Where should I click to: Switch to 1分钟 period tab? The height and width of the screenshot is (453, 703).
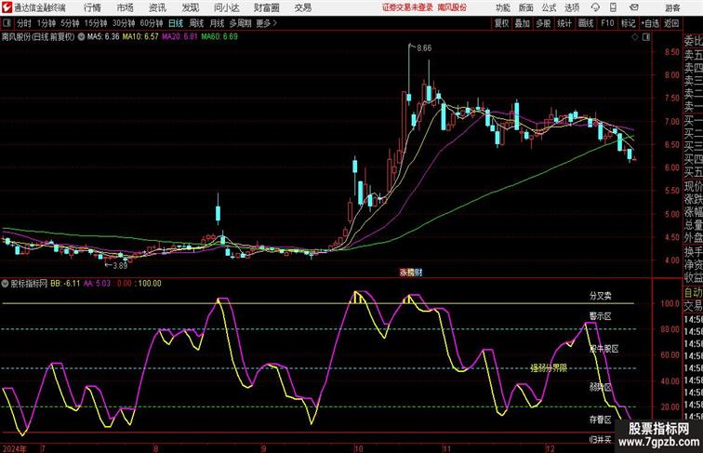coord(46,23)
